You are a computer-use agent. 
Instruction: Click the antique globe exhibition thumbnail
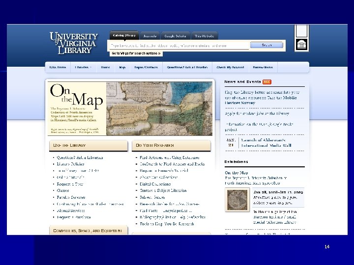pyautogui.click(x=237, y=200)
